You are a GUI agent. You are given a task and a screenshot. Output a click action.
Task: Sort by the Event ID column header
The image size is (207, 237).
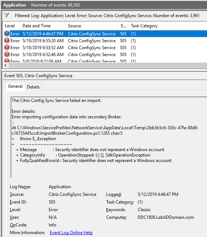point(123,26)
